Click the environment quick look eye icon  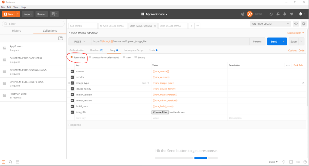[296, 24]
